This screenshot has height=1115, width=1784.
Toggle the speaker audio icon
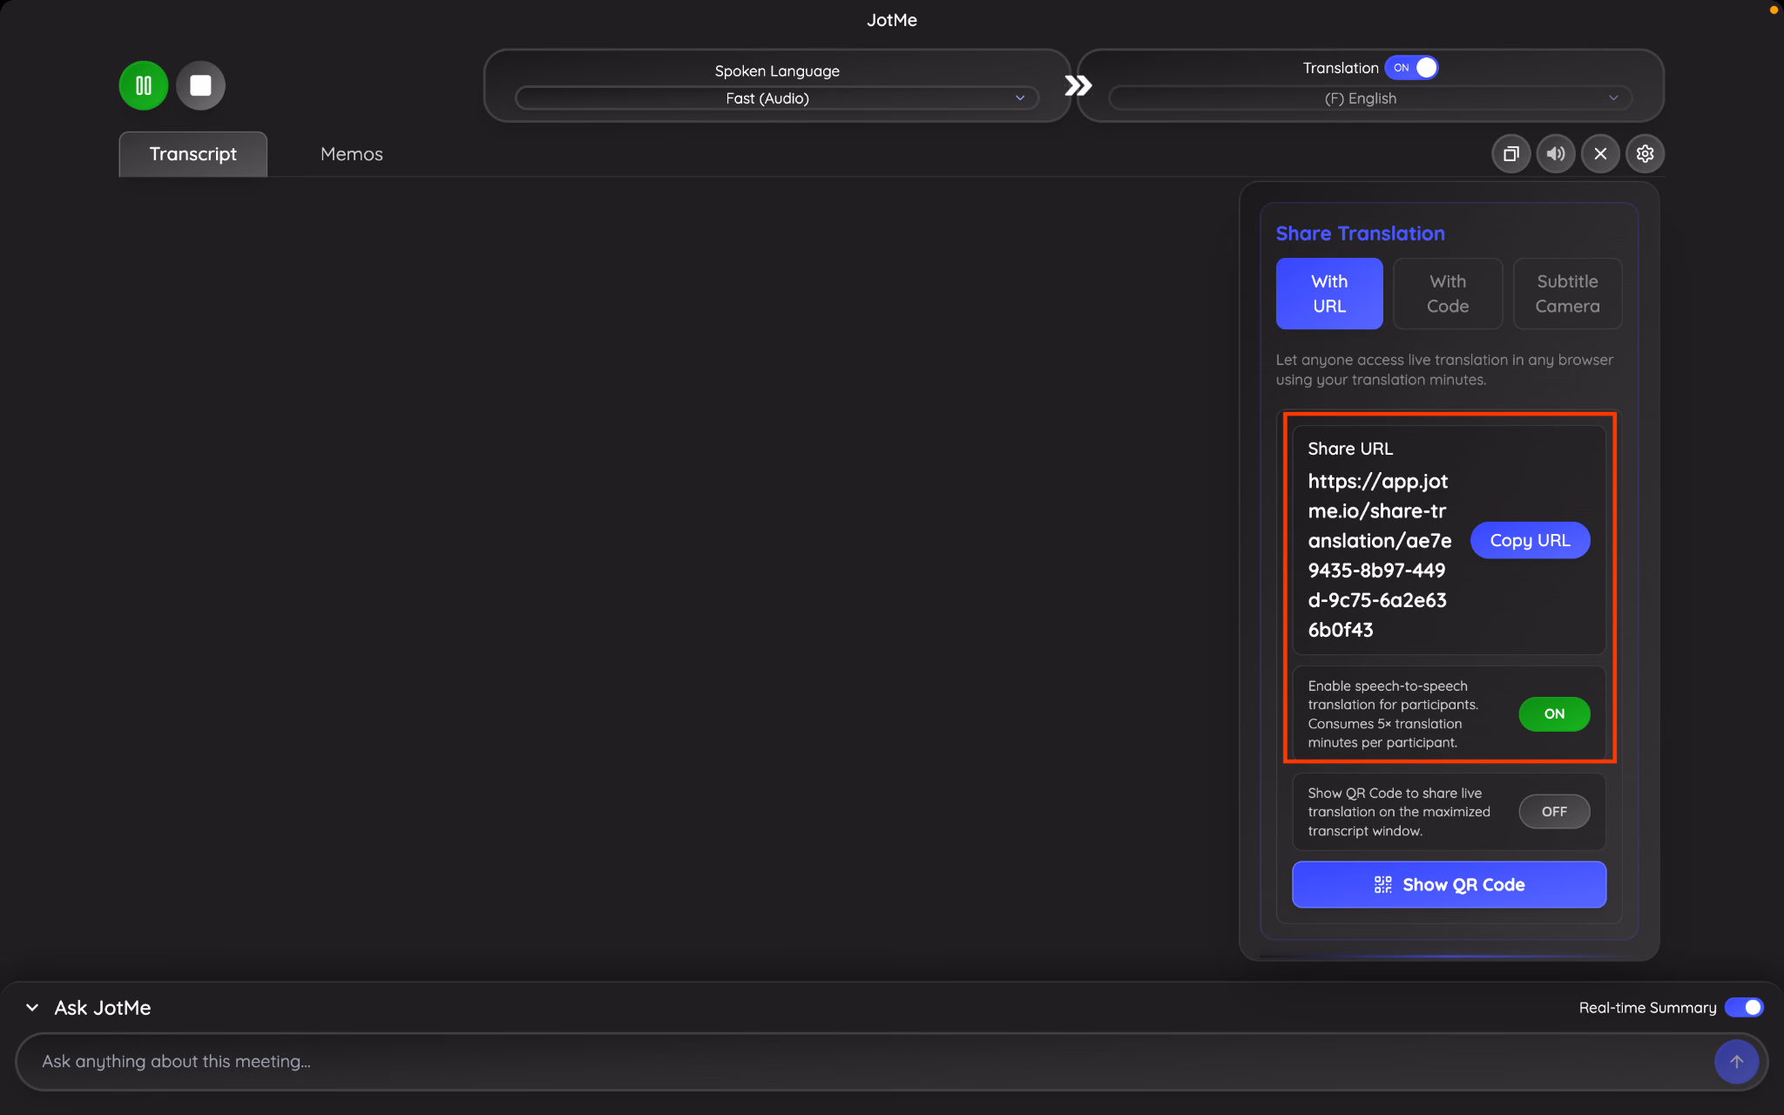tap(1556, 154)
